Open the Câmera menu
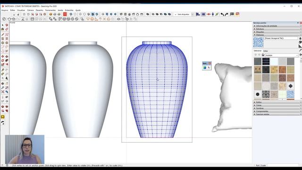 30,10
